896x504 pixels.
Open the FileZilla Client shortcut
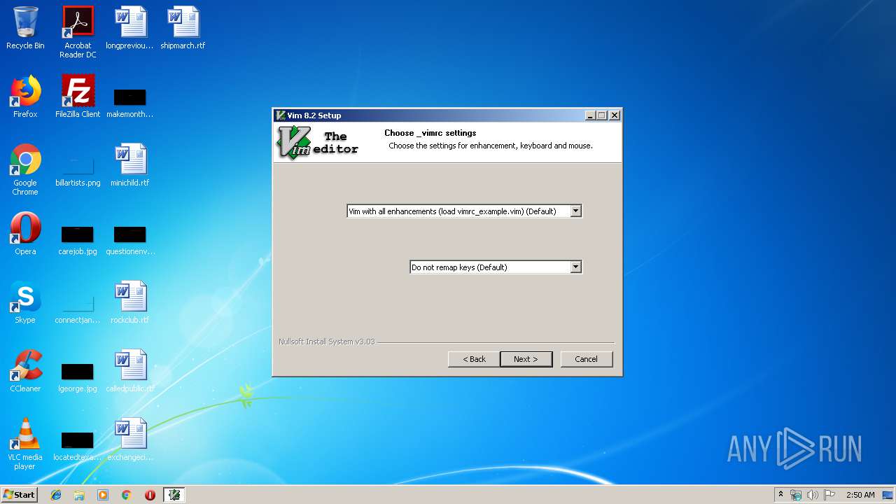[78, 97]
